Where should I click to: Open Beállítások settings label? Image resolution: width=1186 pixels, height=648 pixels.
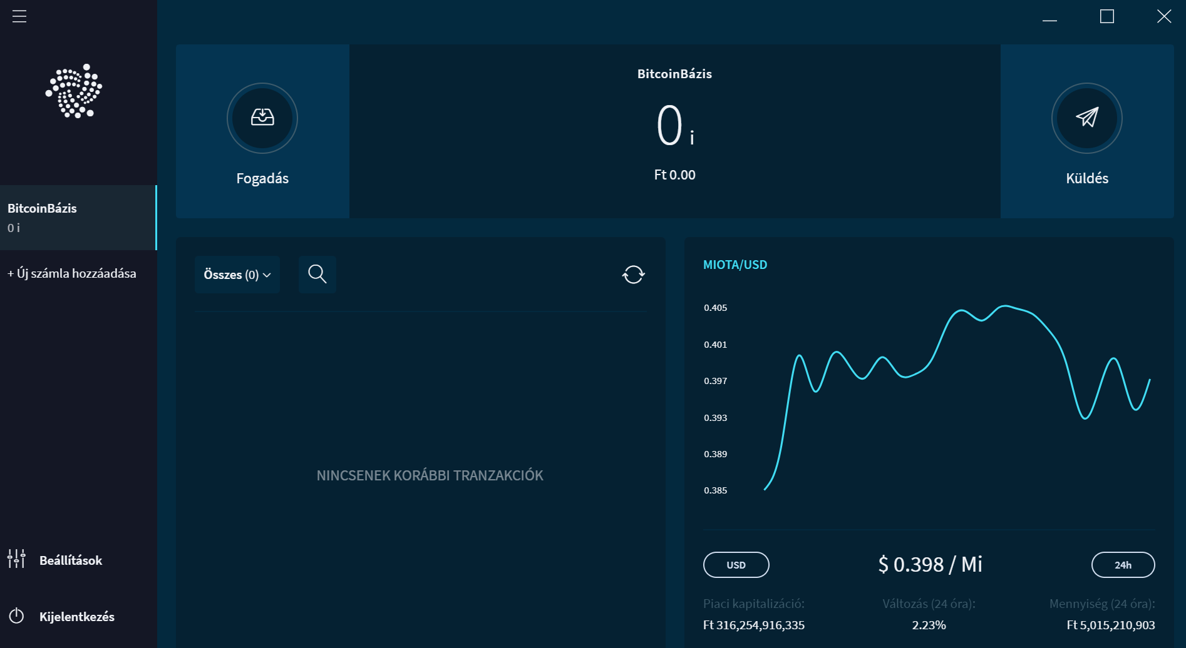[x=71, y=560]
